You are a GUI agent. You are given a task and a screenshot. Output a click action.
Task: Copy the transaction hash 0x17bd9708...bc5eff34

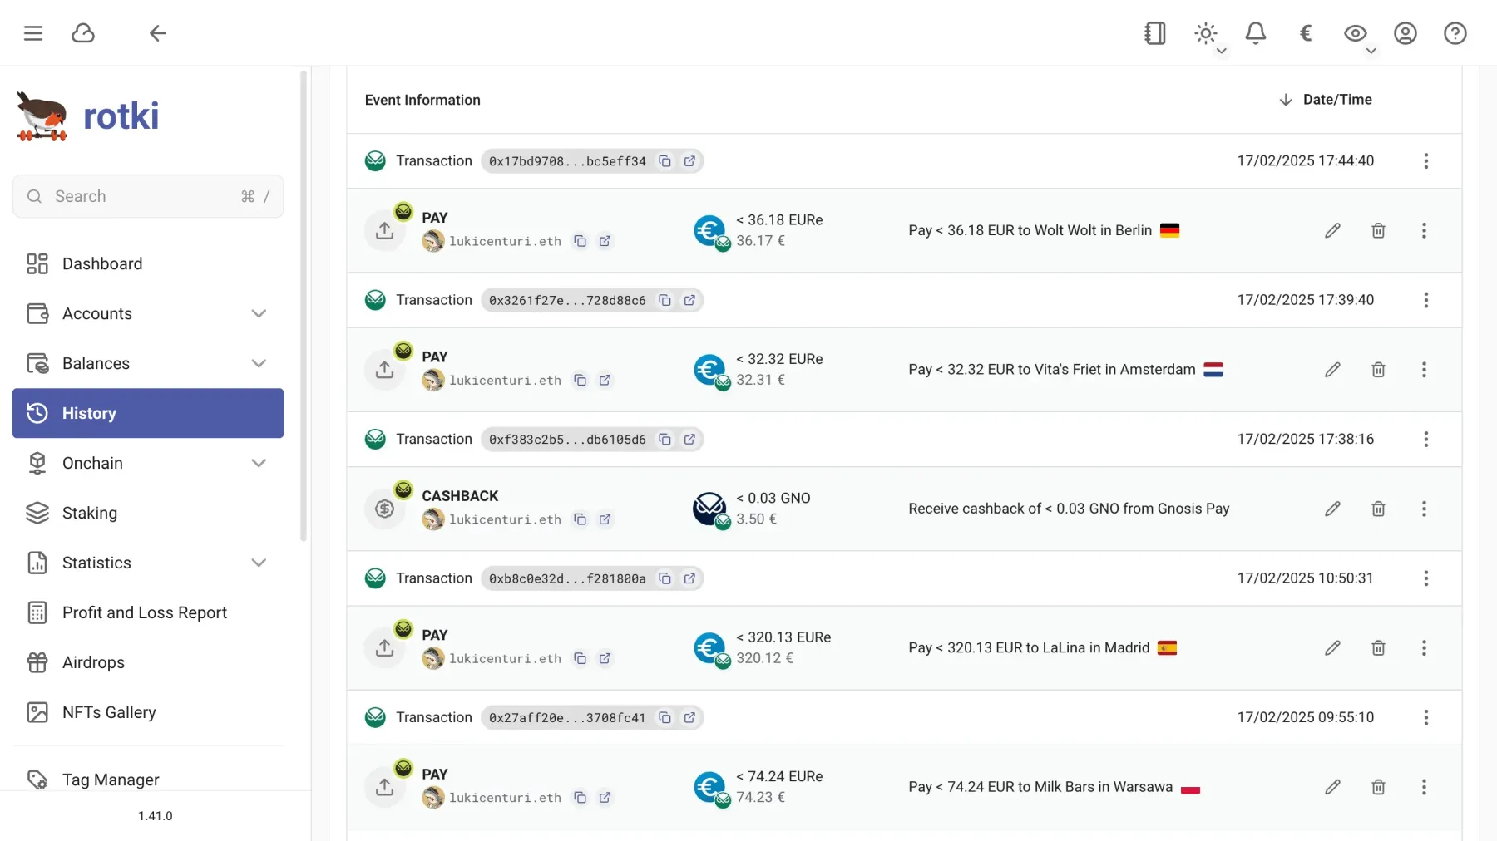click(x=665, y=161)
